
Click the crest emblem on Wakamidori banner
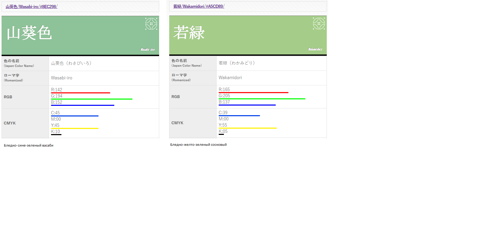[319, 24]
